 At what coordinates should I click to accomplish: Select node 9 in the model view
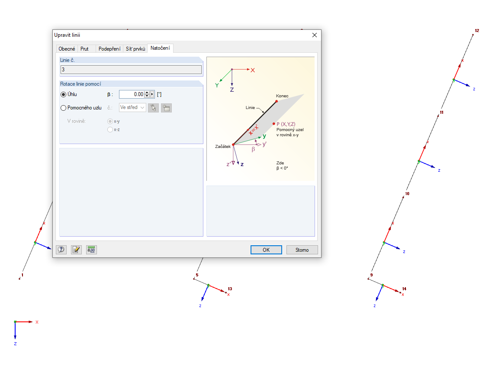[x=368, y=279]
